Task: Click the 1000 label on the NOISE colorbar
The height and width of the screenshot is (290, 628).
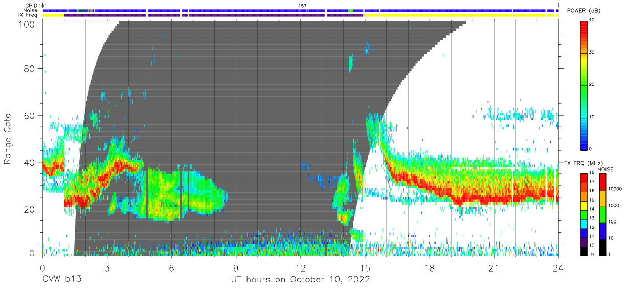Action: [614, 205]
